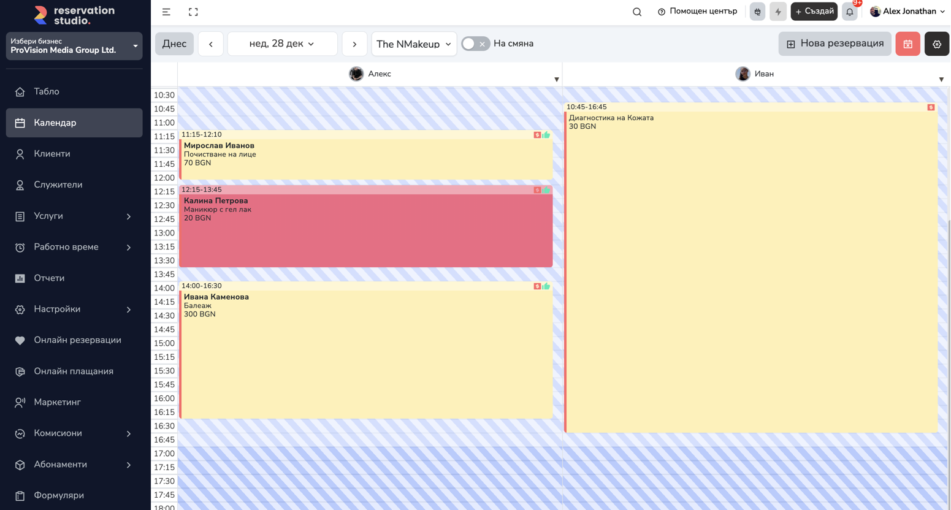Go to next day arrow
This screenshot has height=510, width=951.
click(354, 44)
